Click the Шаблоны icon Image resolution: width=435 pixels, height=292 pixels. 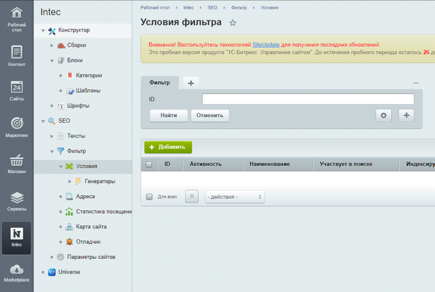(70, 91)
